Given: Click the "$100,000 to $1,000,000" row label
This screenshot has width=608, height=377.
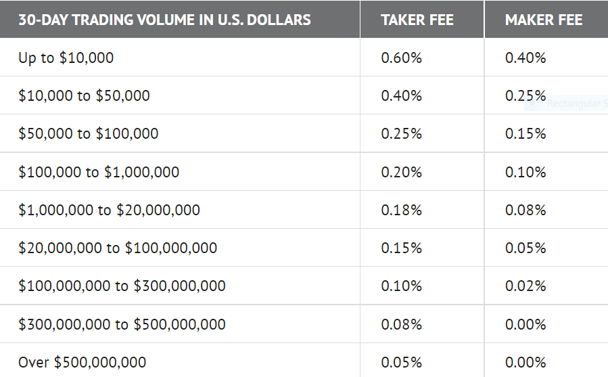Looking at the screenshot, I should 99,173.
